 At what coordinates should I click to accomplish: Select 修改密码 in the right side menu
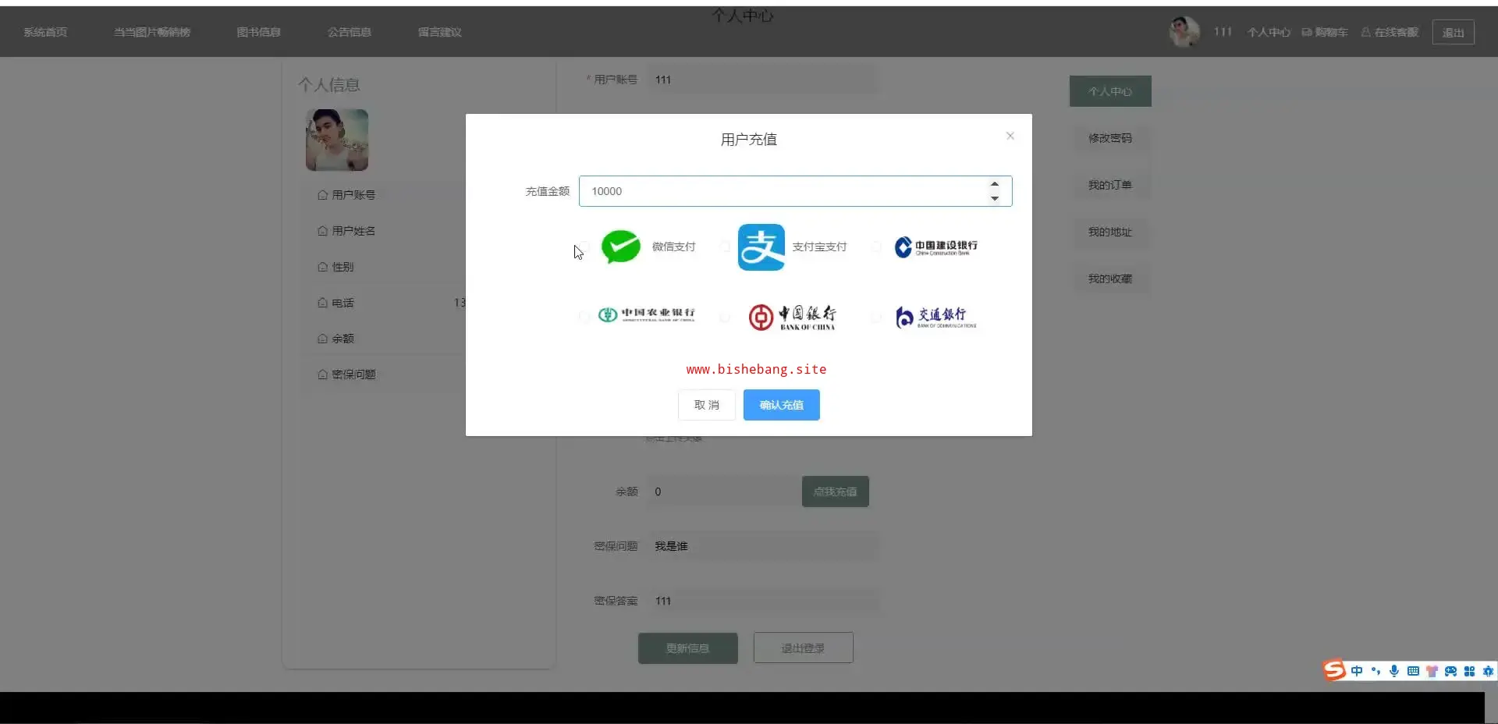(x=1110, y=138)
